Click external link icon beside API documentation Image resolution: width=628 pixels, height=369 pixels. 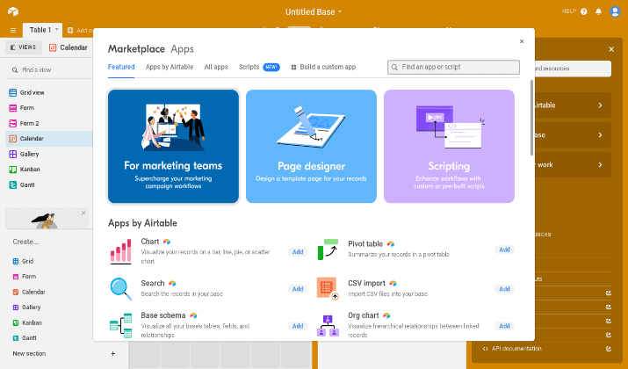(609, 349)
